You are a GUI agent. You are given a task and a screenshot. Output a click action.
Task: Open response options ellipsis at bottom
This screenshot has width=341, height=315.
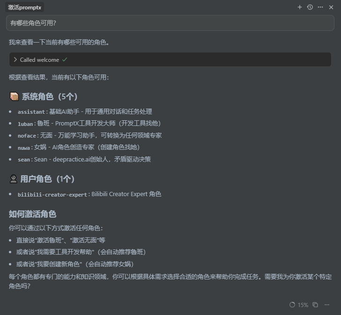point(327,305)
